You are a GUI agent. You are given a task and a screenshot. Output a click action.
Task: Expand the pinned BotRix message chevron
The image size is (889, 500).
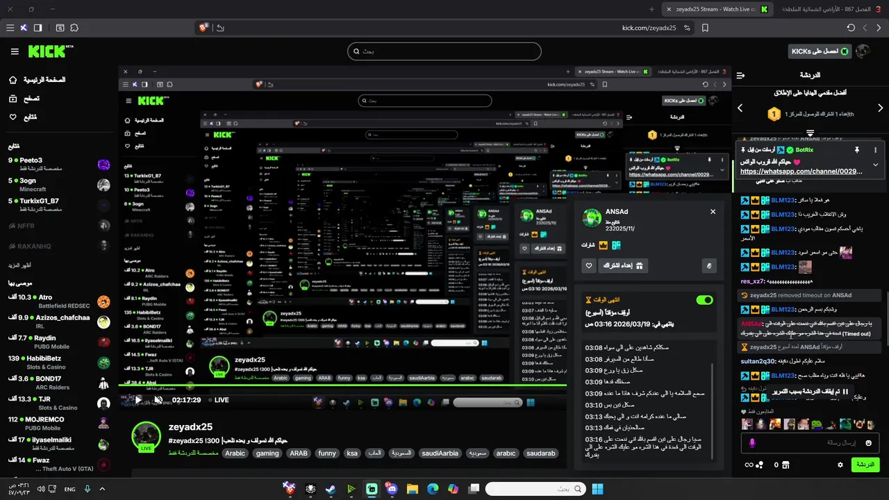click(875, 165)
